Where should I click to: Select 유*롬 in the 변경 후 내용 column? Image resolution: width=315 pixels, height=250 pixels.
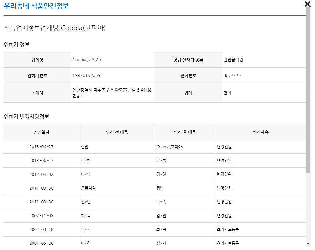[161, 161]
